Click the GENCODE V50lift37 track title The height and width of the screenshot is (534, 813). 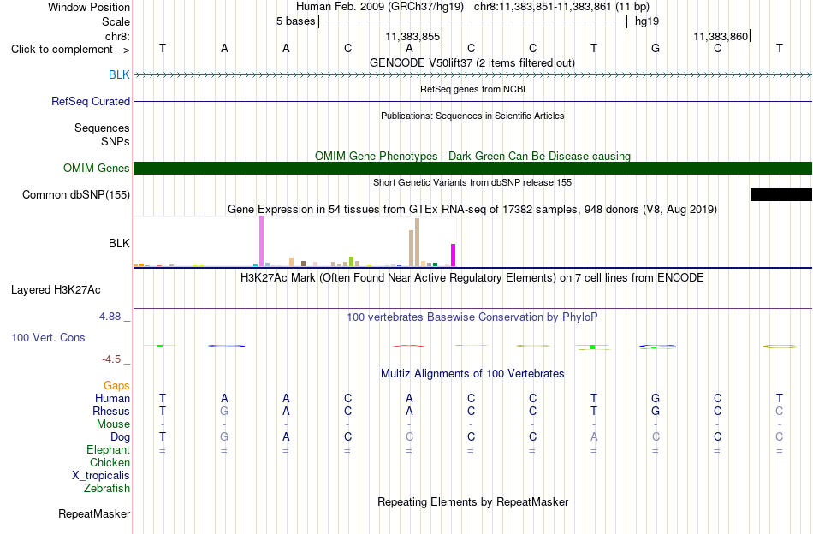pos(472,62)
